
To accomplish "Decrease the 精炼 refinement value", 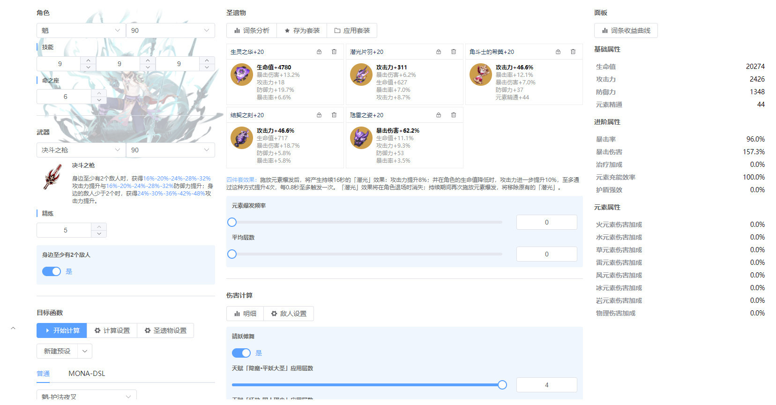I will coord(99,233).
